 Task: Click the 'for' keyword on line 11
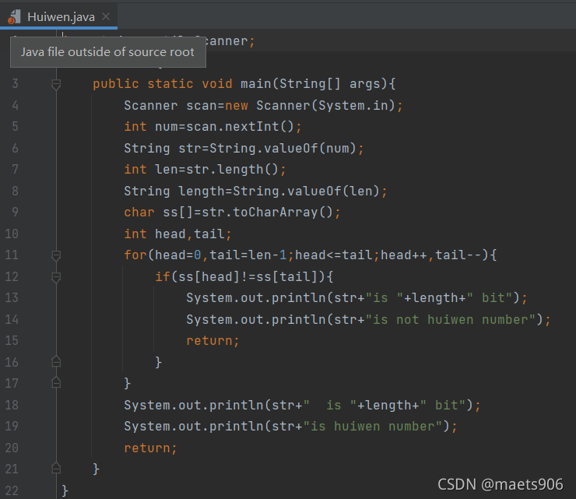[x=135, y=255]
